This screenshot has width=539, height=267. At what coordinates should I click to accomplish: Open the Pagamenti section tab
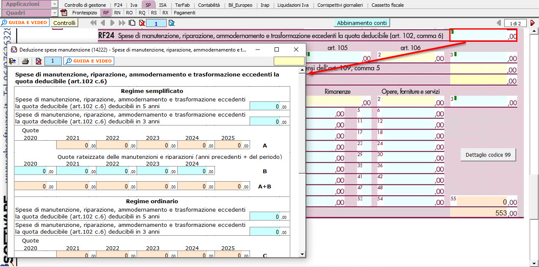click(x=184, y=13)
